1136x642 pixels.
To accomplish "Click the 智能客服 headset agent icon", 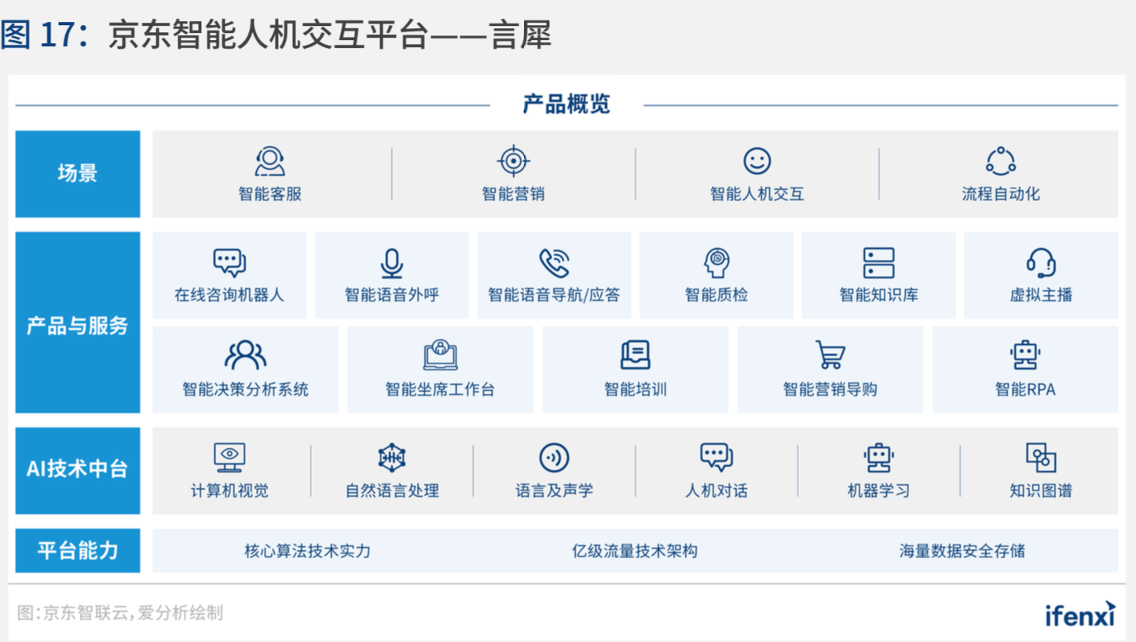I will pos(269,162).
